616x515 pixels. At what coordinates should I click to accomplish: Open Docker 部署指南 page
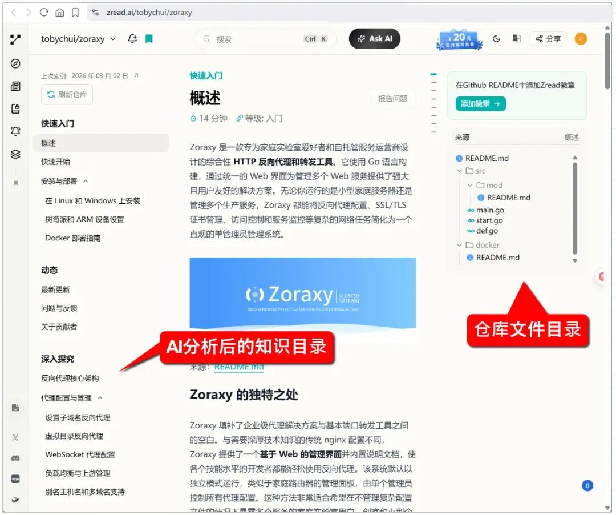[x=72, y=238]
